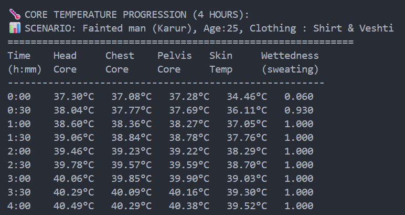Click wettedness value 0.930
The height and width of the screenshot is (215, 405).
pyautogui.click(x=299, y=110)
